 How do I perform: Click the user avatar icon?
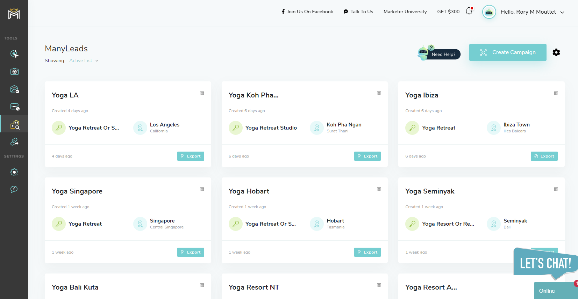click(x=489, y=12)
